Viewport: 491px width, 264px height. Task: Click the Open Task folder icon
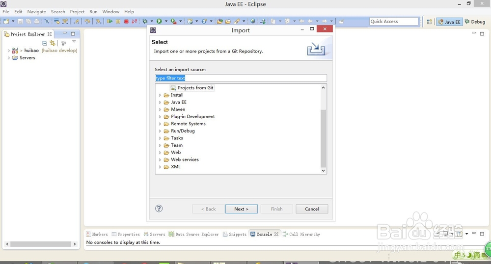pyautogui.click(x=228, y=21)
